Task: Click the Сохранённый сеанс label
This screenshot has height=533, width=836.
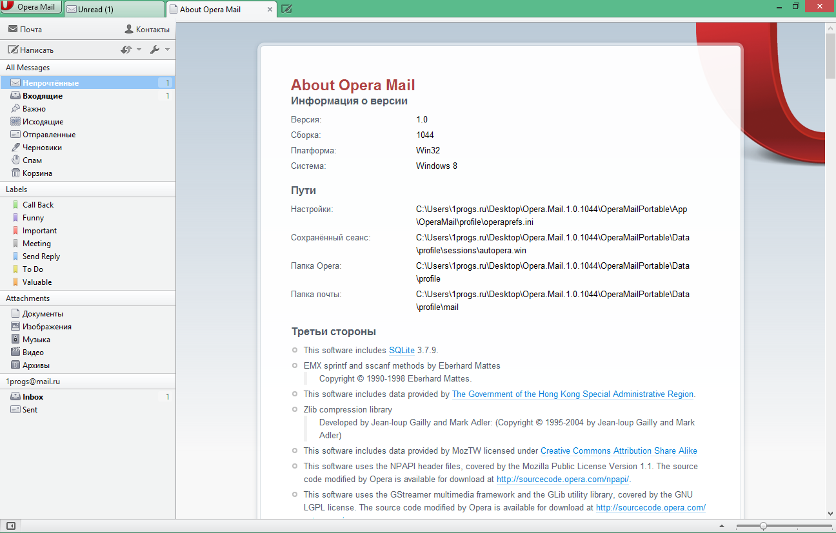Action: tap(330, 238)
